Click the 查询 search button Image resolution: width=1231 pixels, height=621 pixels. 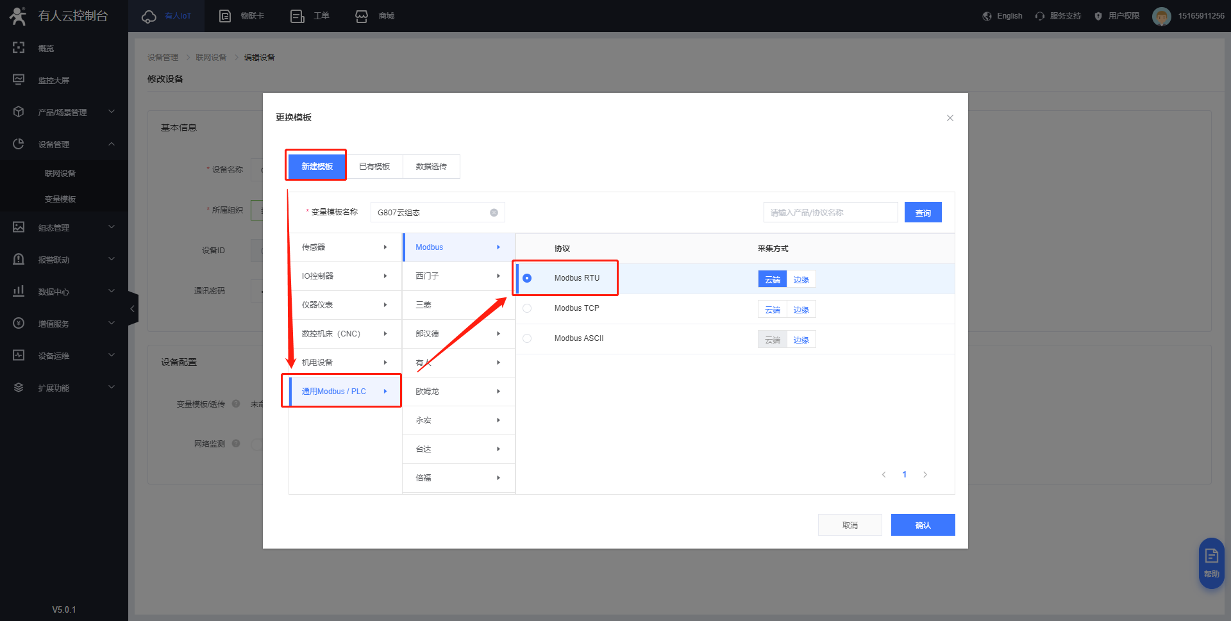[x=923, y=213]
